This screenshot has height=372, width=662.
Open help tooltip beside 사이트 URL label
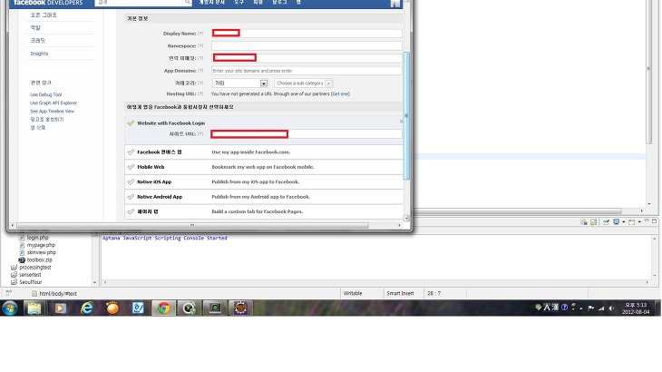[x=200, y=134]
